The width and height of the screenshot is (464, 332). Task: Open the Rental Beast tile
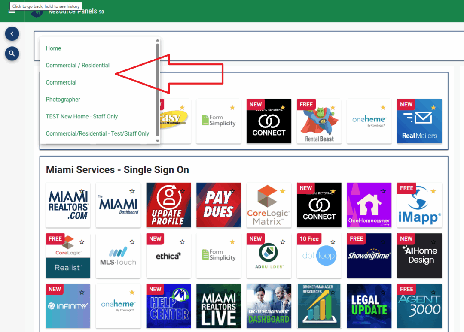pyautogui.click(x=319, y=121)
